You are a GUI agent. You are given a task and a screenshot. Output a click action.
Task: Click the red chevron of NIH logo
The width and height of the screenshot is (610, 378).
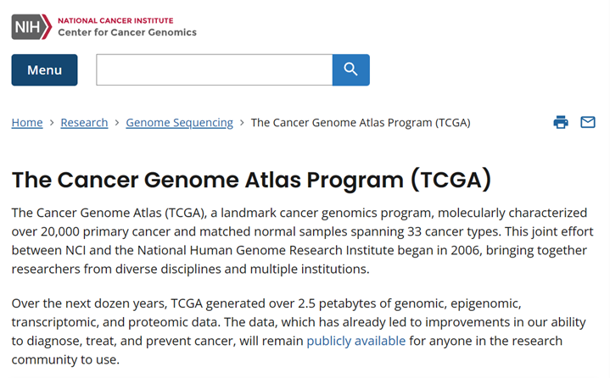click(47, 27)
